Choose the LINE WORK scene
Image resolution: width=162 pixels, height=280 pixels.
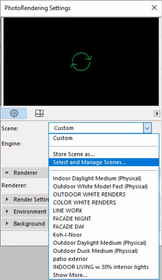(x=104, y=211)
